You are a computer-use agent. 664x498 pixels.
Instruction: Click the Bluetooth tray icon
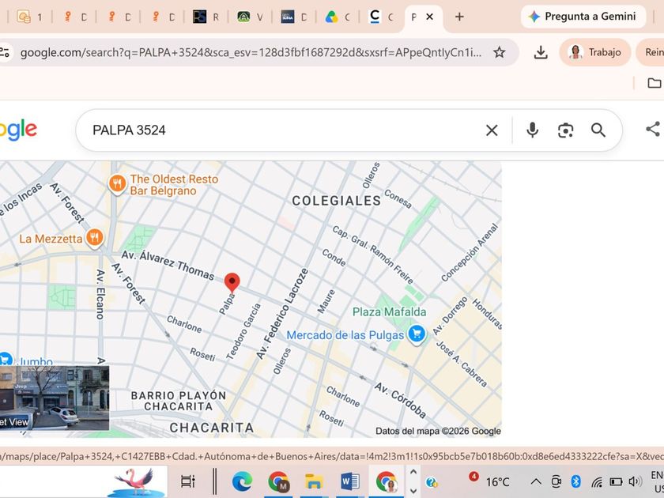tap(575, 481)
